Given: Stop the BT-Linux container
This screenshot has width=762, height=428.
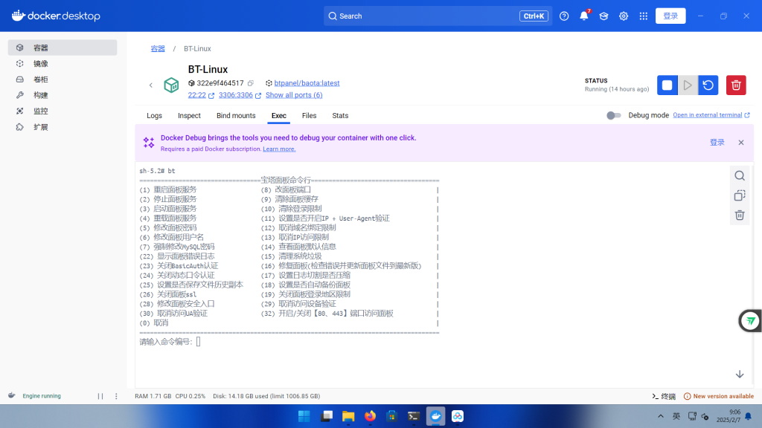Looking at the screenshot, I should click(x=667, y=85).
